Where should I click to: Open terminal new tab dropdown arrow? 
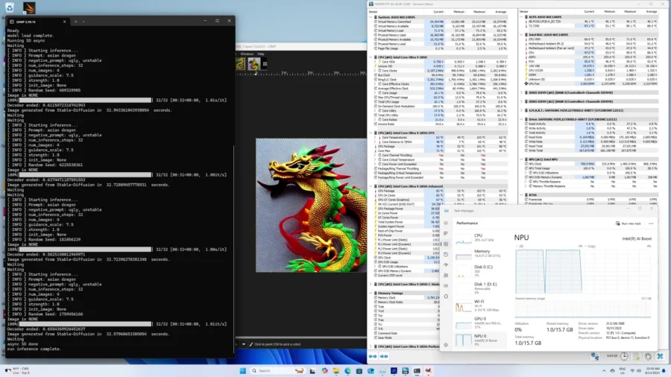(x=84, y=22)
